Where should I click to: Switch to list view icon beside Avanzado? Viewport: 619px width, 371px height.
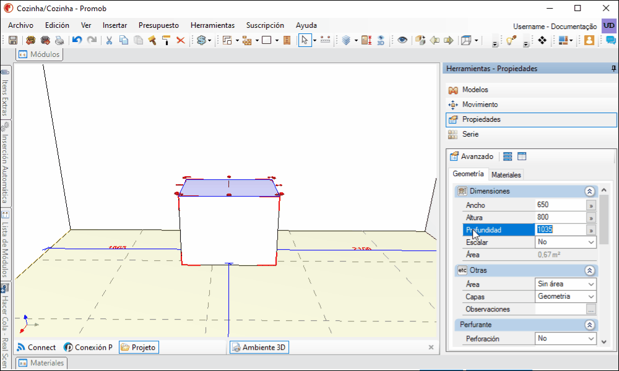click(508, 156)
